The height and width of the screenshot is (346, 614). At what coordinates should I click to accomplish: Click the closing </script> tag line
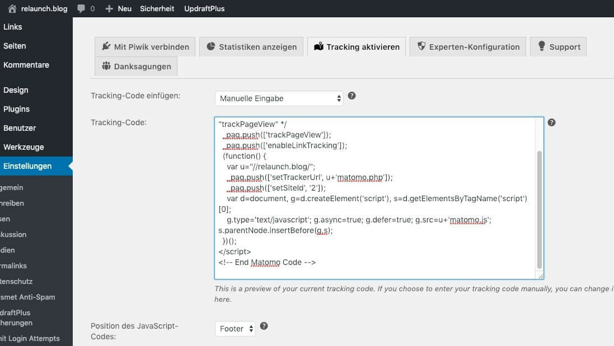point(235,252)
